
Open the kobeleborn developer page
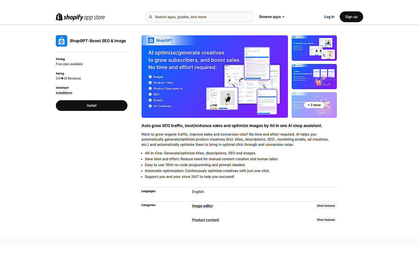(x=64, y=93)
